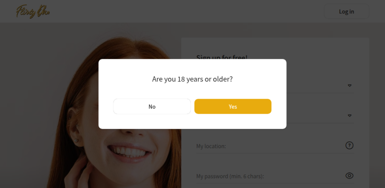Image resolution: width=385 pixels, height=188 pixels.
Task: Click the Flirty On logo
Action: point(33,12)
